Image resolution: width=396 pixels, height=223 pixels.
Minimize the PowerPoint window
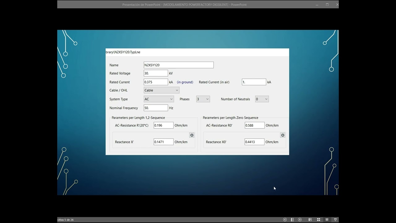(x=317, y=5)
